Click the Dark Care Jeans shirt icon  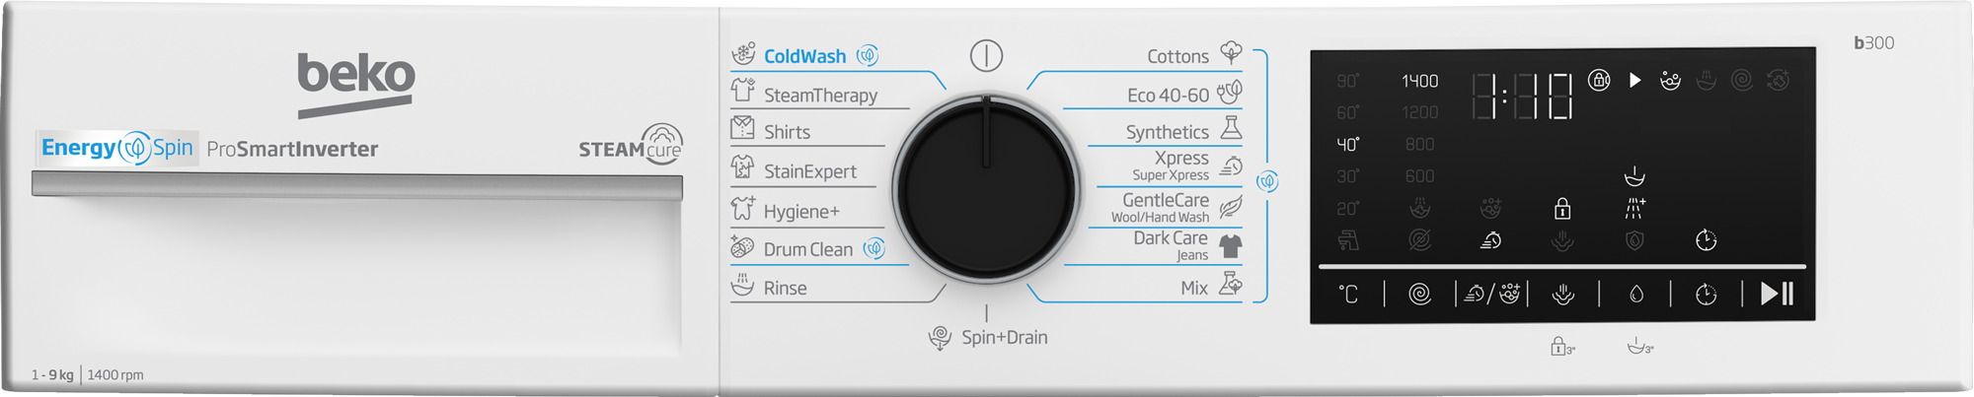tap(1231, 245)
